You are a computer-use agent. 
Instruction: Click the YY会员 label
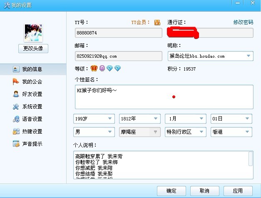click(x=140, y=22)
